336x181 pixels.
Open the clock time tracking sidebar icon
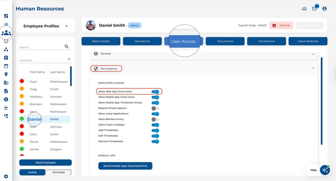coord(6,41)
